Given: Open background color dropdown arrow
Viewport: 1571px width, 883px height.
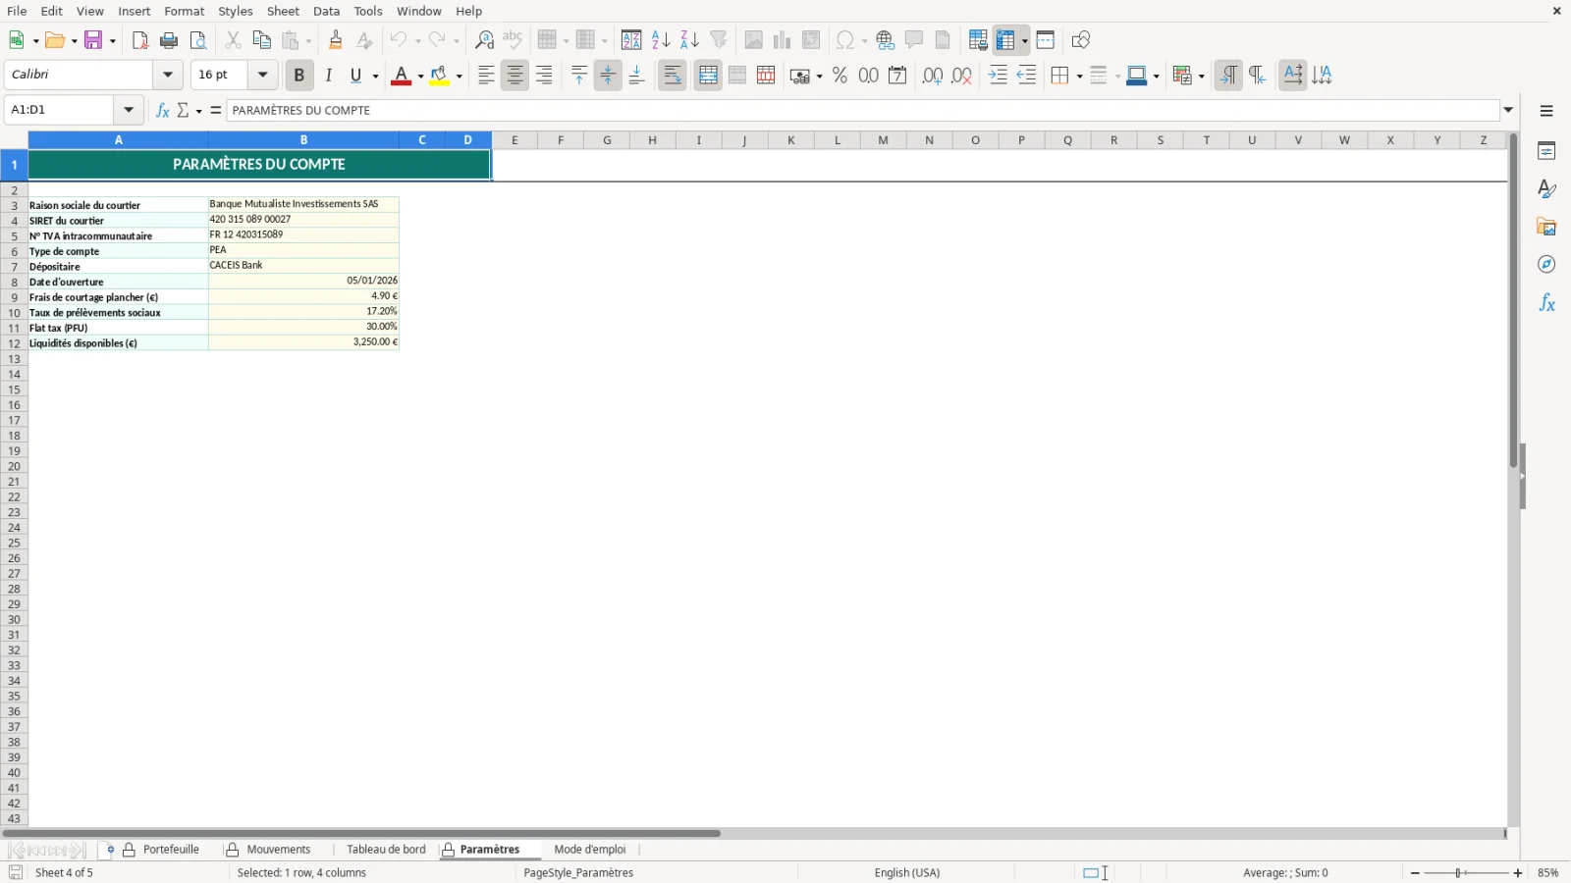Looking at the screenshot, I should 459,76.
